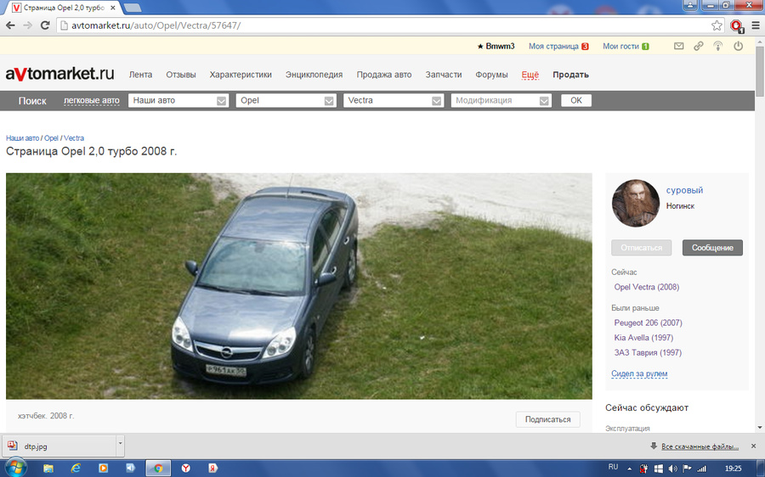This screenshot has width=765, height=477.
Task: Click the chain link icon
Action: click(699, 47)
